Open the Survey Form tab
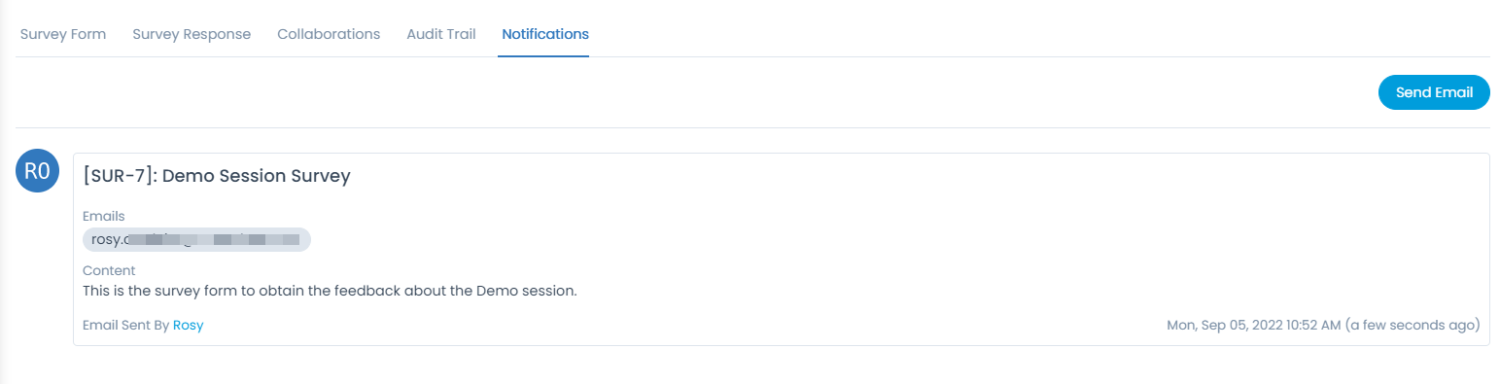Screen dimensions: 1500x384 63,34
